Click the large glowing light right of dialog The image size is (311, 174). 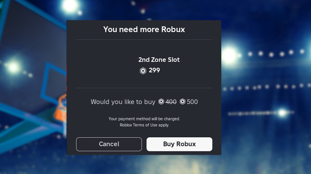tap(229, 56)
